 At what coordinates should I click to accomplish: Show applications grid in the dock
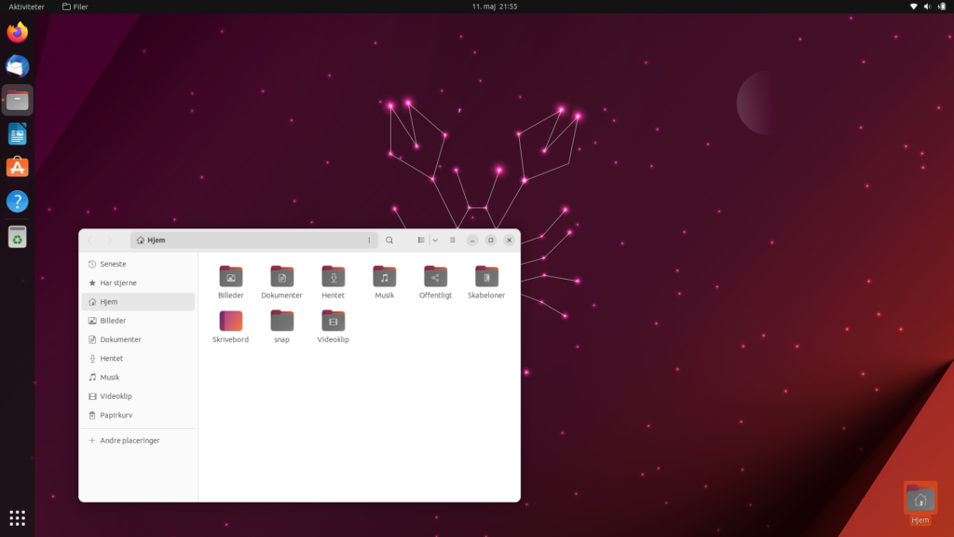17,518
